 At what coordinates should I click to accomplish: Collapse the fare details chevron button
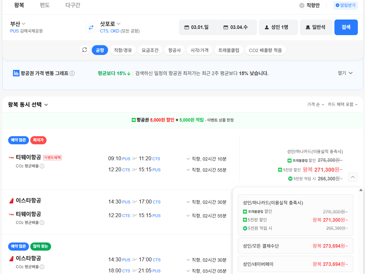point(353,177)
